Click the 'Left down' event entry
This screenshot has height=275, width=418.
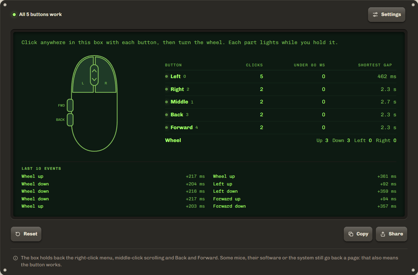[225, 191]
